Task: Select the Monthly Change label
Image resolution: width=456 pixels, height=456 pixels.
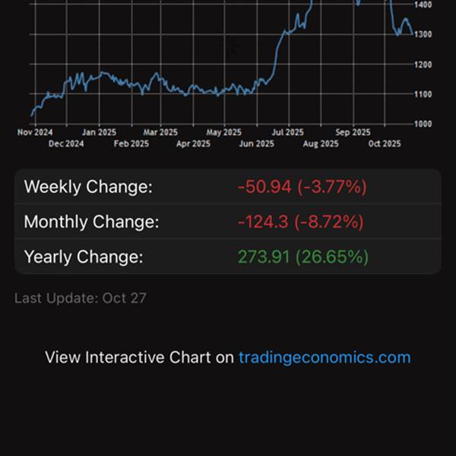Action: point(91,222)
